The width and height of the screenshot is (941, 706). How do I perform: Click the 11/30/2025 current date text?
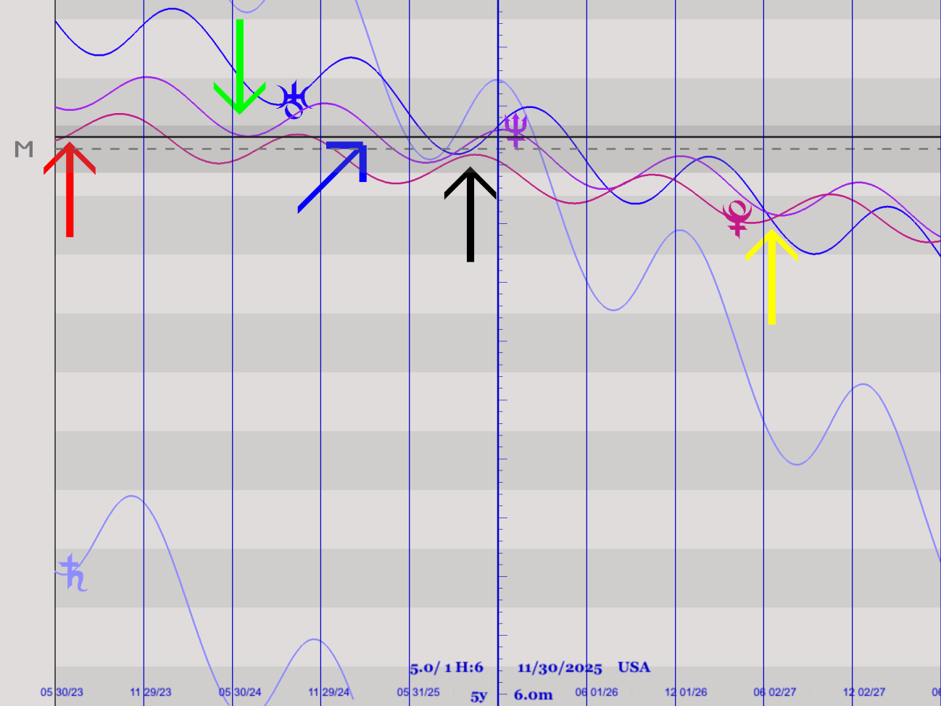coord(560,668)
